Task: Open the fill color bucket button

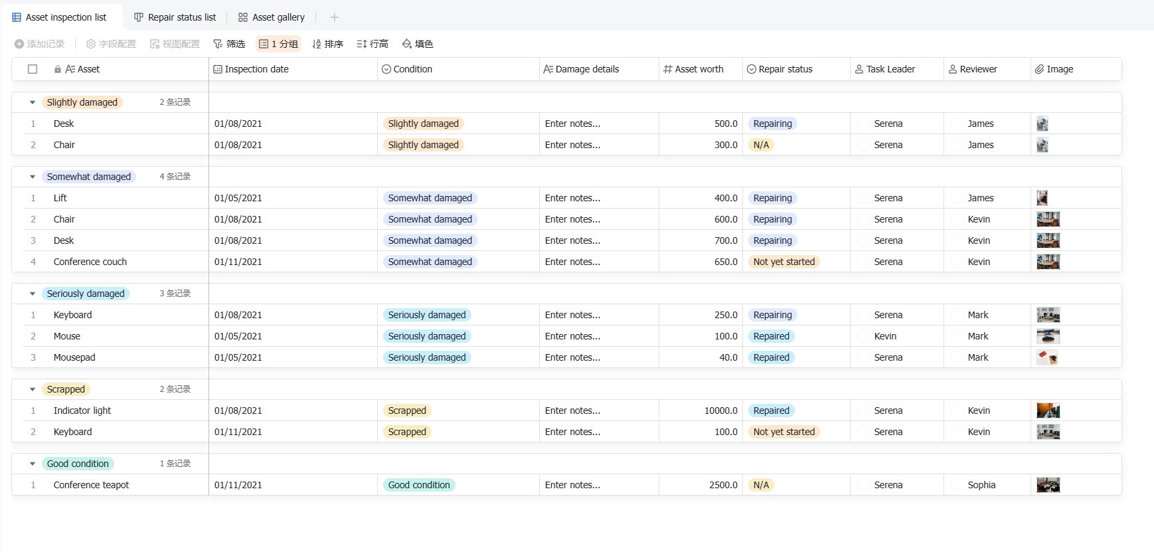Action: pos(418,44)
